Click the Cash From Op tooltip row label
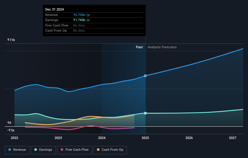 pyautogui.click(x=56, y=31)
